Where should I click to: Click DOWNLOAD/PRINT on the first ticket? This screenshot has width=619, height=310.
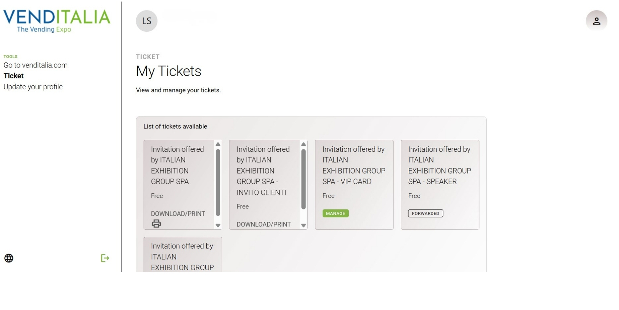pos(178,214)
